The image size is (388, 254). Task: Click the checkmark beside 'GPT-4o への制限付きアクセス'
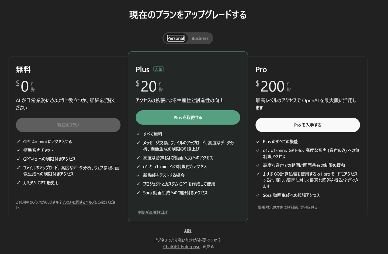click(18, 159)
